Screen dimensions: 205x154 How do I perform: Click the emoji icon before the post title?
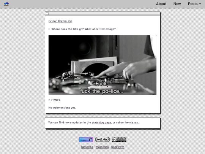click(x=49, y=29)
